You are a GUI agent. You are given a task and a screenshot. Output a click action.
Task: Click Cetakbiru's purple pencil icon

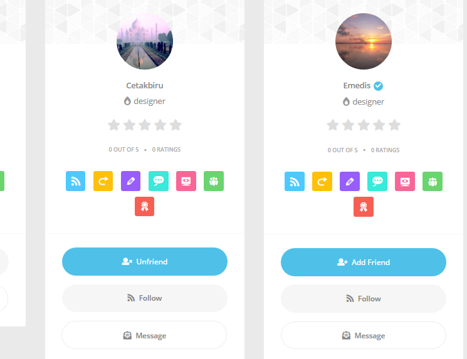tap(130, 181)
